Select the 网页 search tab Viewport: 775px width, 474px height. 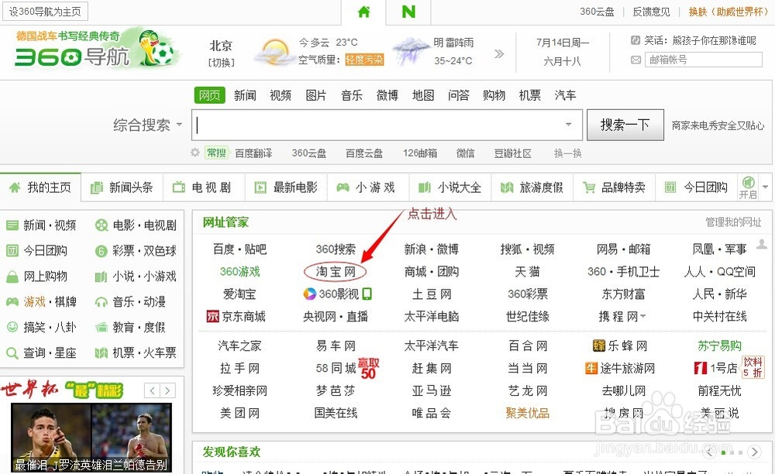click(x=209, y=95)
